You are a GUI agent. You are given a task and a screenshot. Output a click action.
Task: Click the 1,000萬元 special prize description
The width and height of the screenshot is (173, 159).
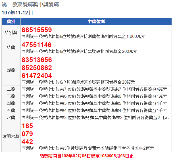(x=84, y=36)
